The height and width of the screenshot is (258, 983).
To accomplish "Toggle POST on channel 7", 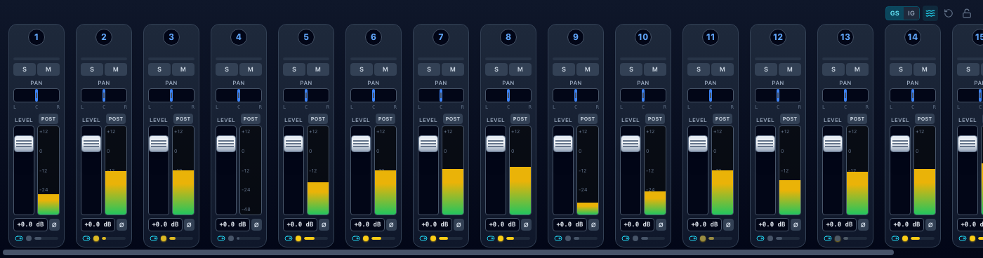I will click(x=453, y=119).
